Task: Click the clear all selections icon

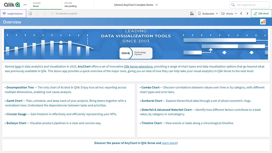Action: [52, 14]
